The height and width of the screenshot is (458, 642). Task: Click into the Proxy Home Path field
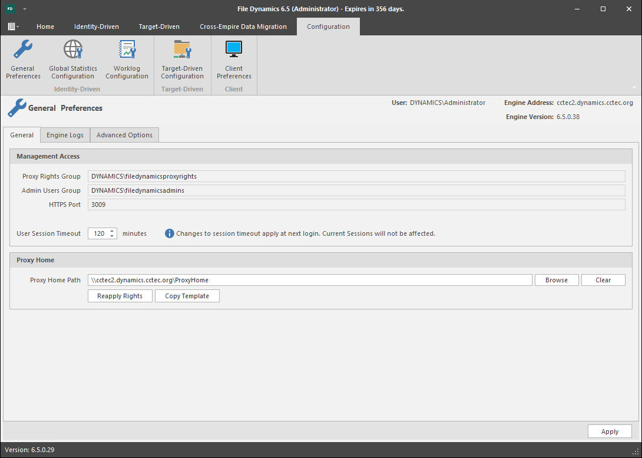(x=310, y=280)
